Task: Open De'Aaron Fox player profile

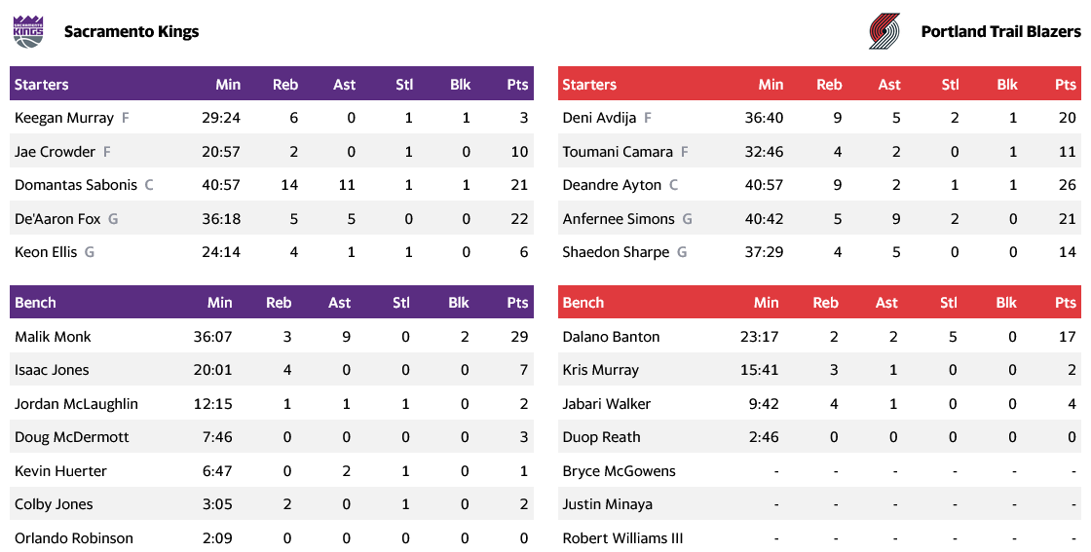Action: coord(57,219)
